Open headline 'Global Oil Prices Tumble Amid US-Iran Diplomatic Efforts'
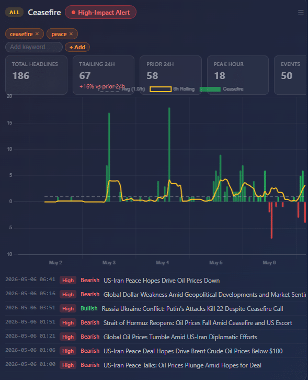Viewport: 308px width, 380px height. (180, 337)
